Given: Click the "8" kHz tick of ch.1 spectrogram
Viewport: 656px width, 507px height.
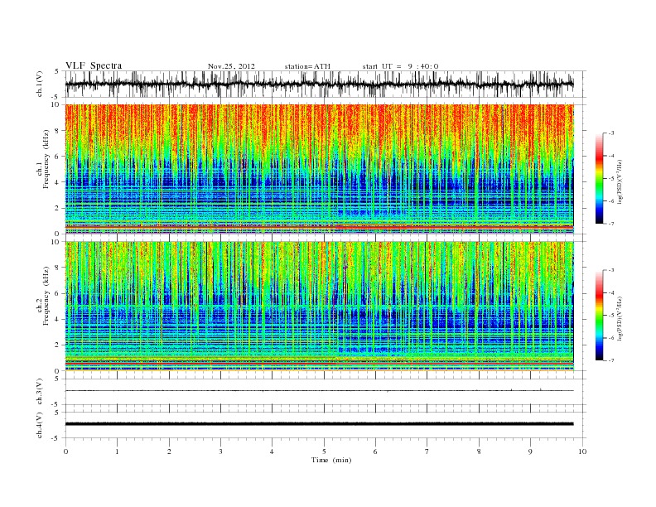Looking at the screenshot, I should pyautogui.click(x=58, y=131).
